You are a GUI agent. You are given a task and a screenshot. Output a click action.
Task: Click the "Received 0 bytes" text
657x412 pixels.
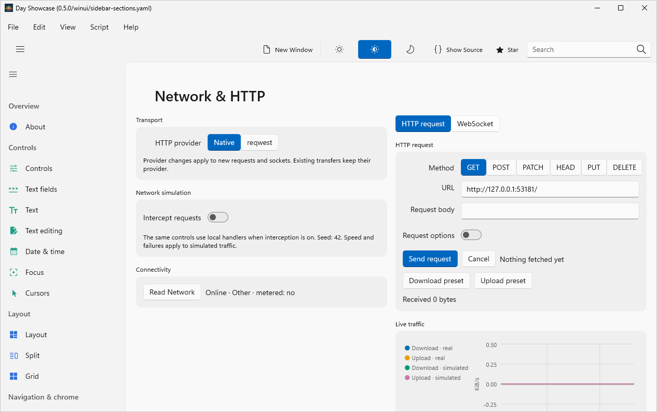430,299
